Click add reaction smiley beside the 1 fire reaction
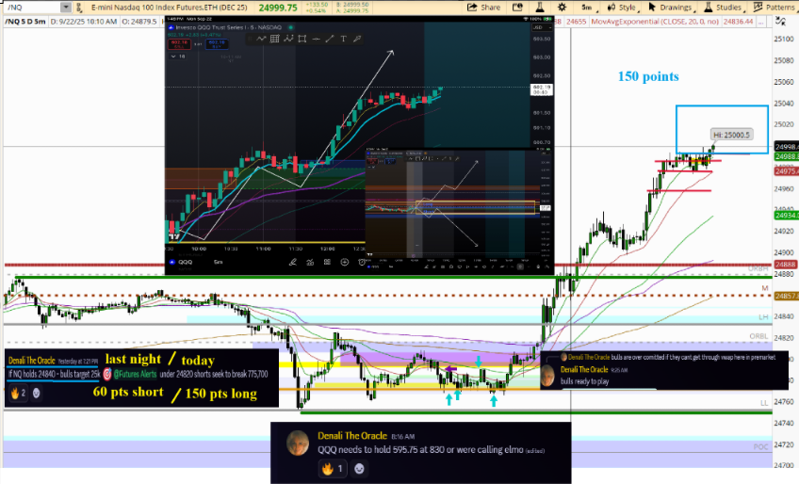This screenshot has width=799, height=484. [359, 469]
